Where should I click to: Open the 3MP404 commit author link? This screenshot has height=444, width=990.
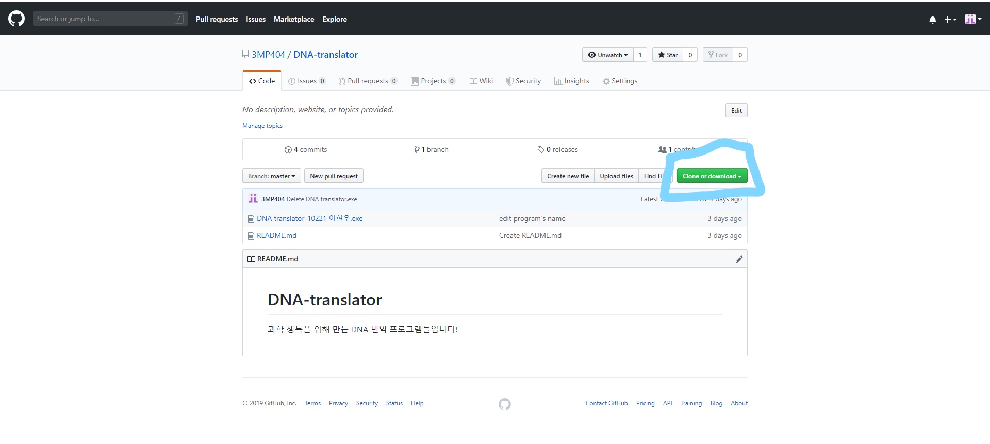coord(273,199)
